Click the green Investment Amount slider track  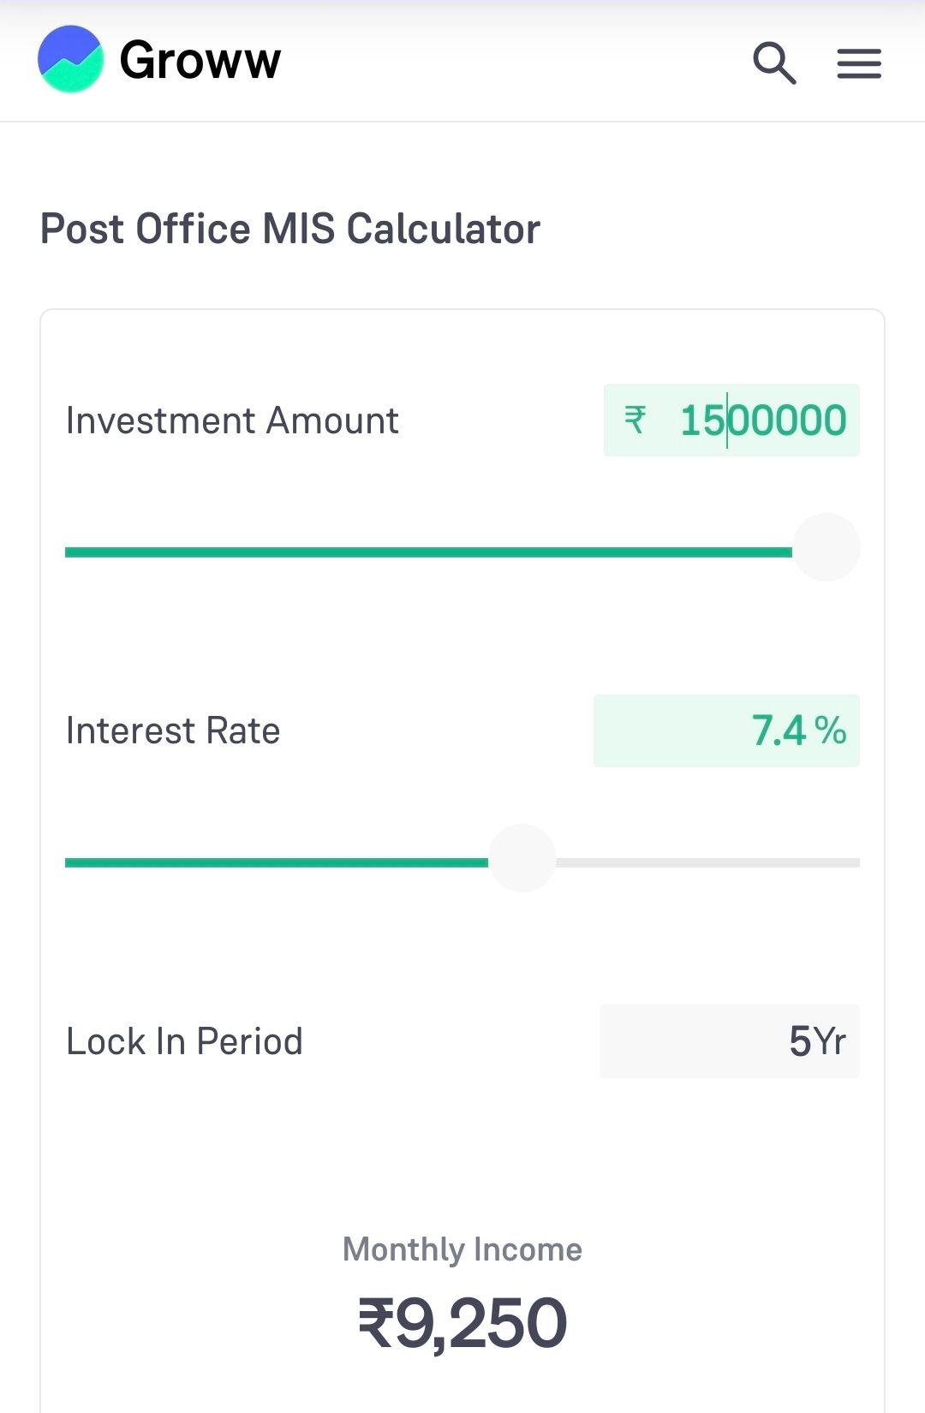pyautogui.click(x=428, y=552)
